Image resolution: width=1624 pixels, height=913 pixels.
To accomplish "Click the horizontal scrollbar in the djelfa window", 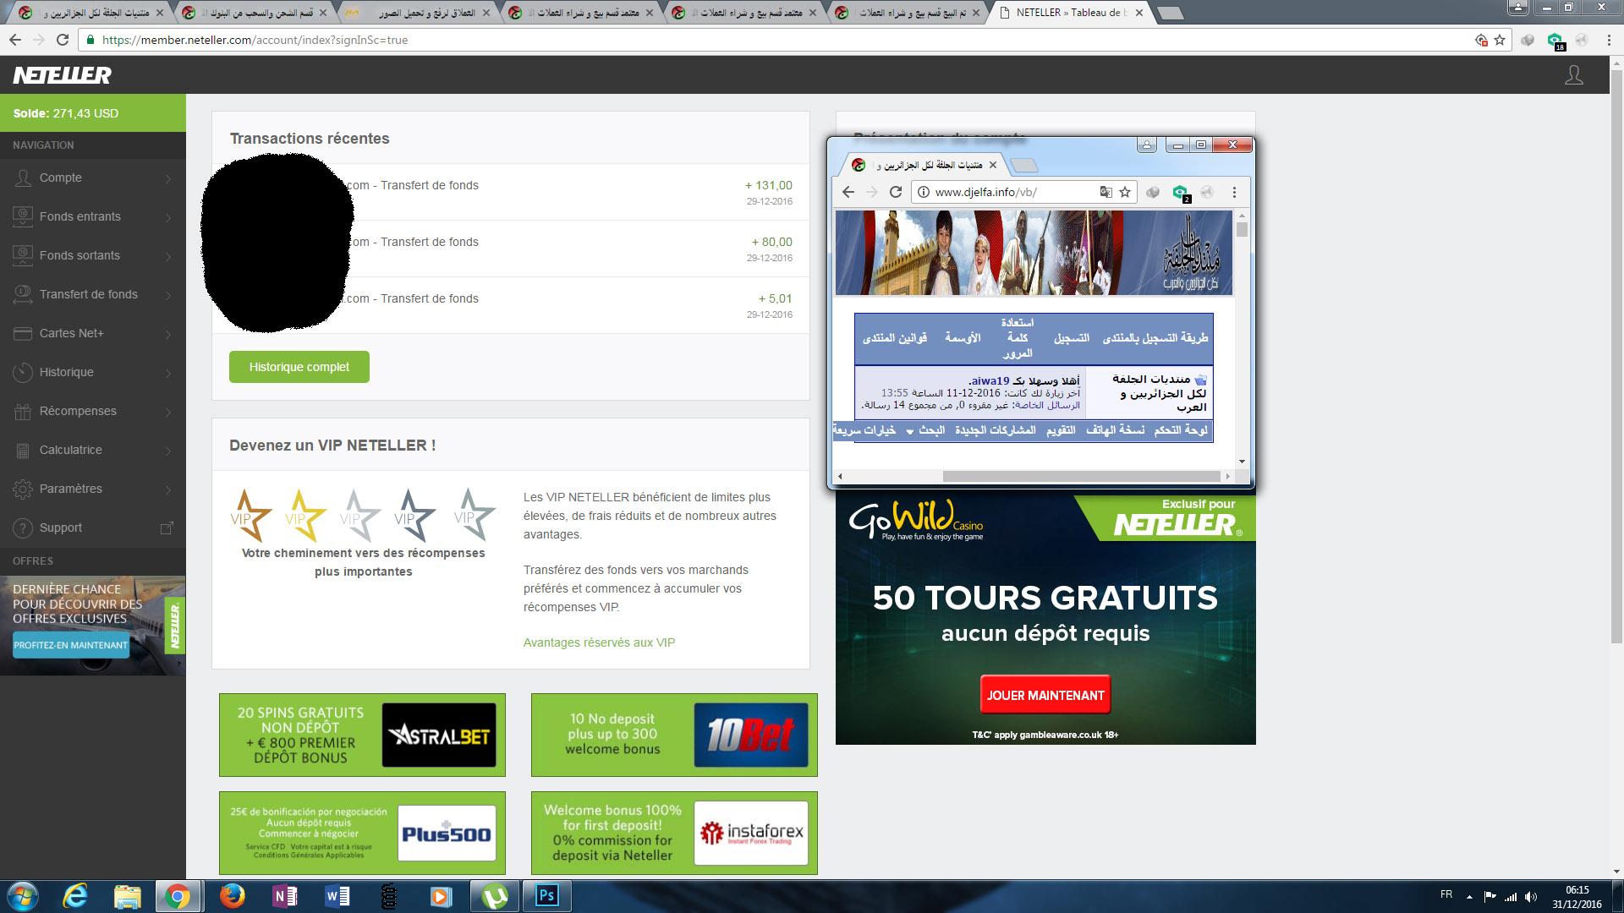I will 1081,477.
